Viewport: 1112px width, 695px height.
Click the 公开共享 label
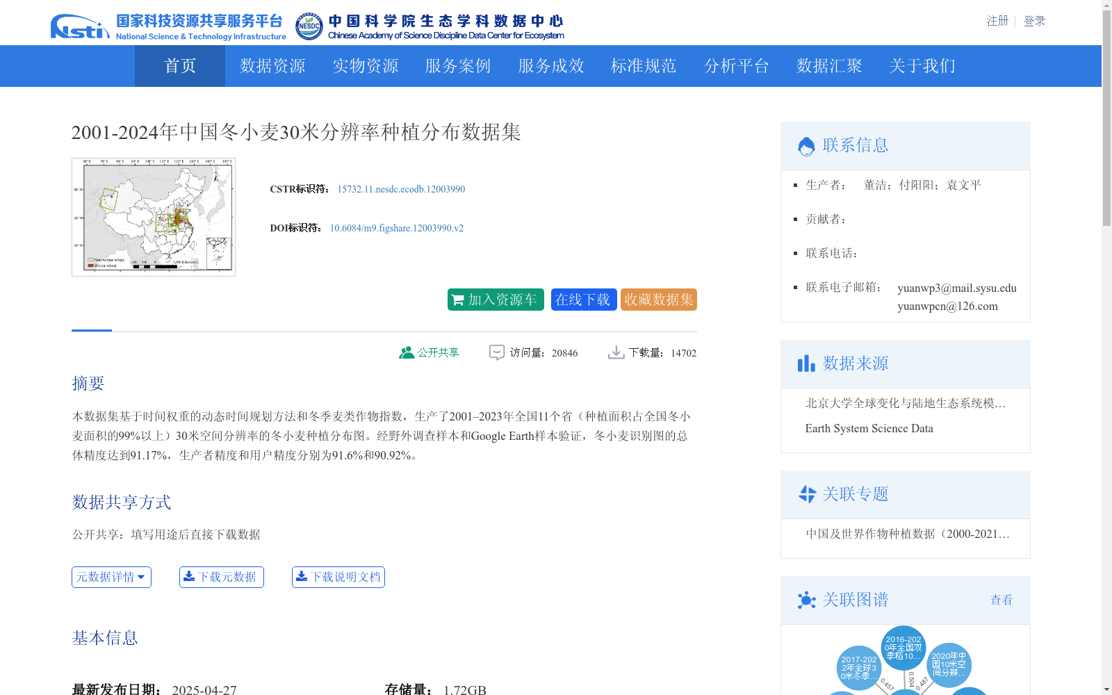[x=438, y=353]
